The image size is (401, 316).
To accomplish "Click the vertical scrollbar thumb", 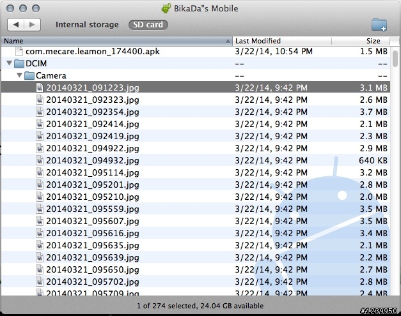I will point(395,59).
